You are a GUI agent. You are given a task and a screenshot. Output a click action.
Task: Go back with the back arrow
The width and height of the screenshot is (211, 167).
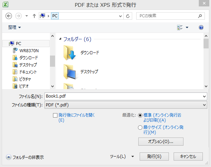(8, 16)
